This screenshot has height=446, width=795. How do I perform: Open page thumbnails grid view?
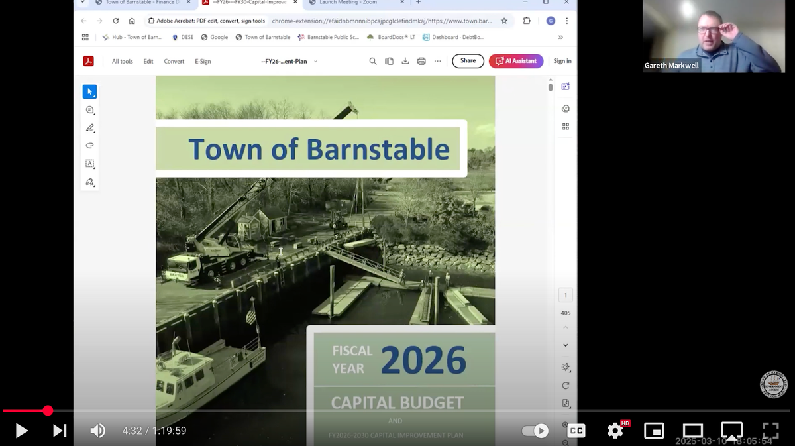point(565,126)
